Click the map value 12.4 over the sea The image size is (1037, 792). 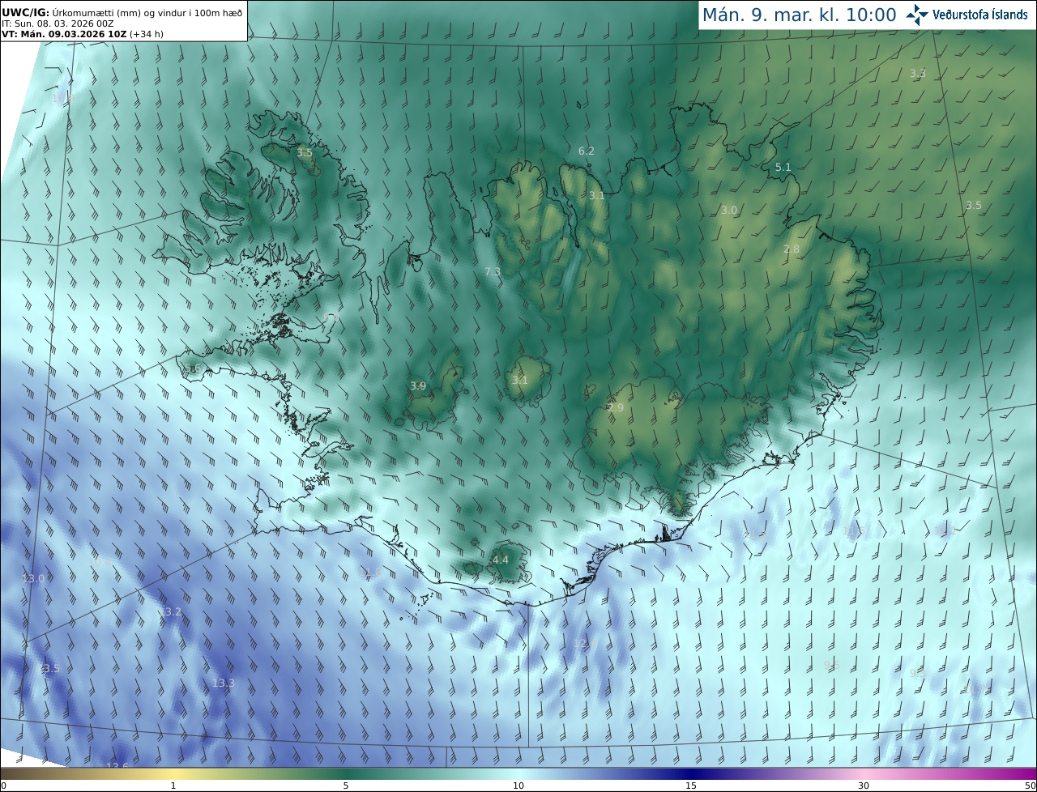tap(585, 644)
